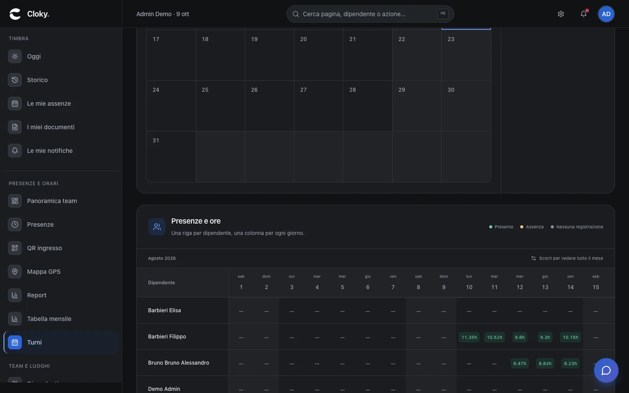Open the chat support bubble
Screen dimensions: 629x393
coord(606,370)
